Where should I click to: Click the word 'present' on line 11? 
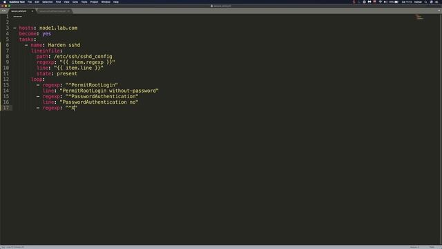pyautogui.click(x=67, y=73)
